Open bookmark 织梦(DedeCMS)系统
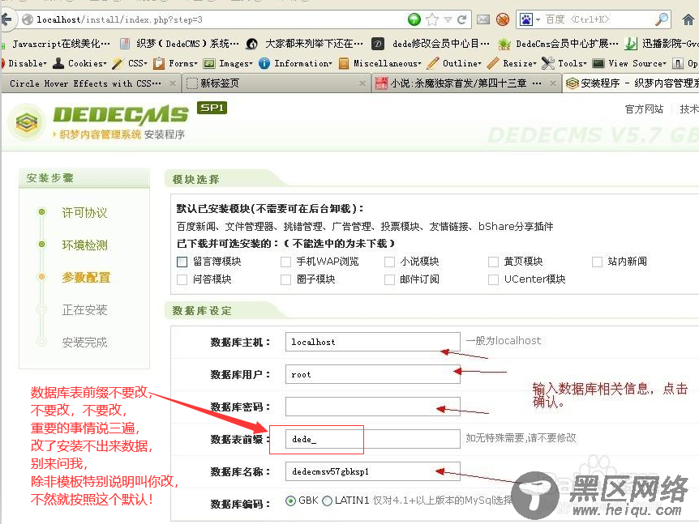The image size is (699, 524). coord(180,44)
